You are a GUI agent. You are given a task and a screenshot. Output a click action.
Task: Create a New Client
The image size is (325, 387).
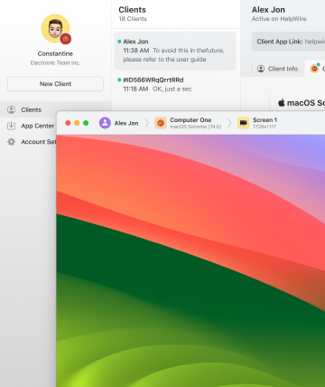(x=55, y=84)
